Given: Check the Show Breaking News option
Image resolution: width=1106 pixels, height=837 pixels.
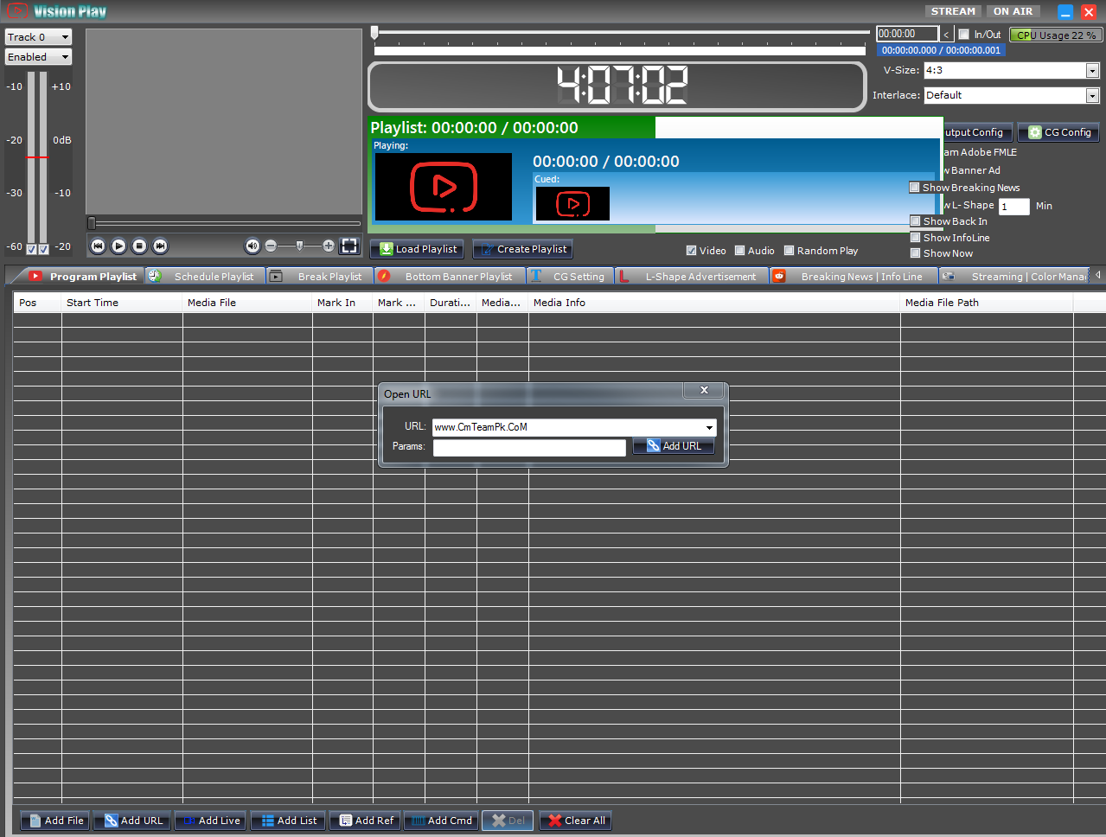Looking at the screenshot, I should (914, 188).
